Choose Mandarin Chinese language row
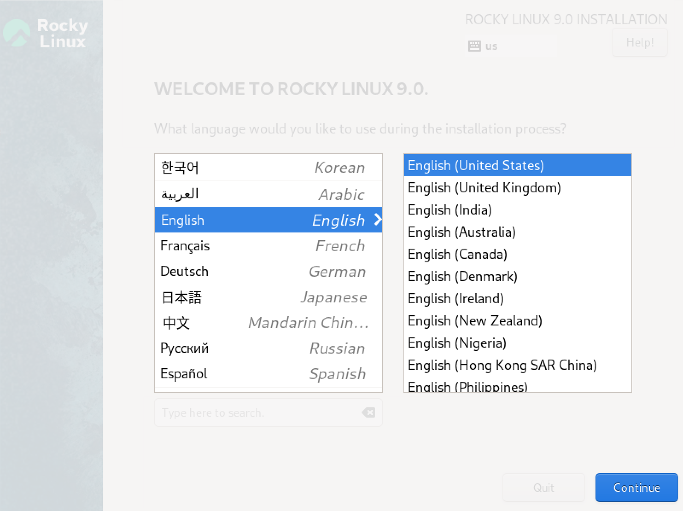Screen dimensions: 683x511 click(x=268, y=322)
